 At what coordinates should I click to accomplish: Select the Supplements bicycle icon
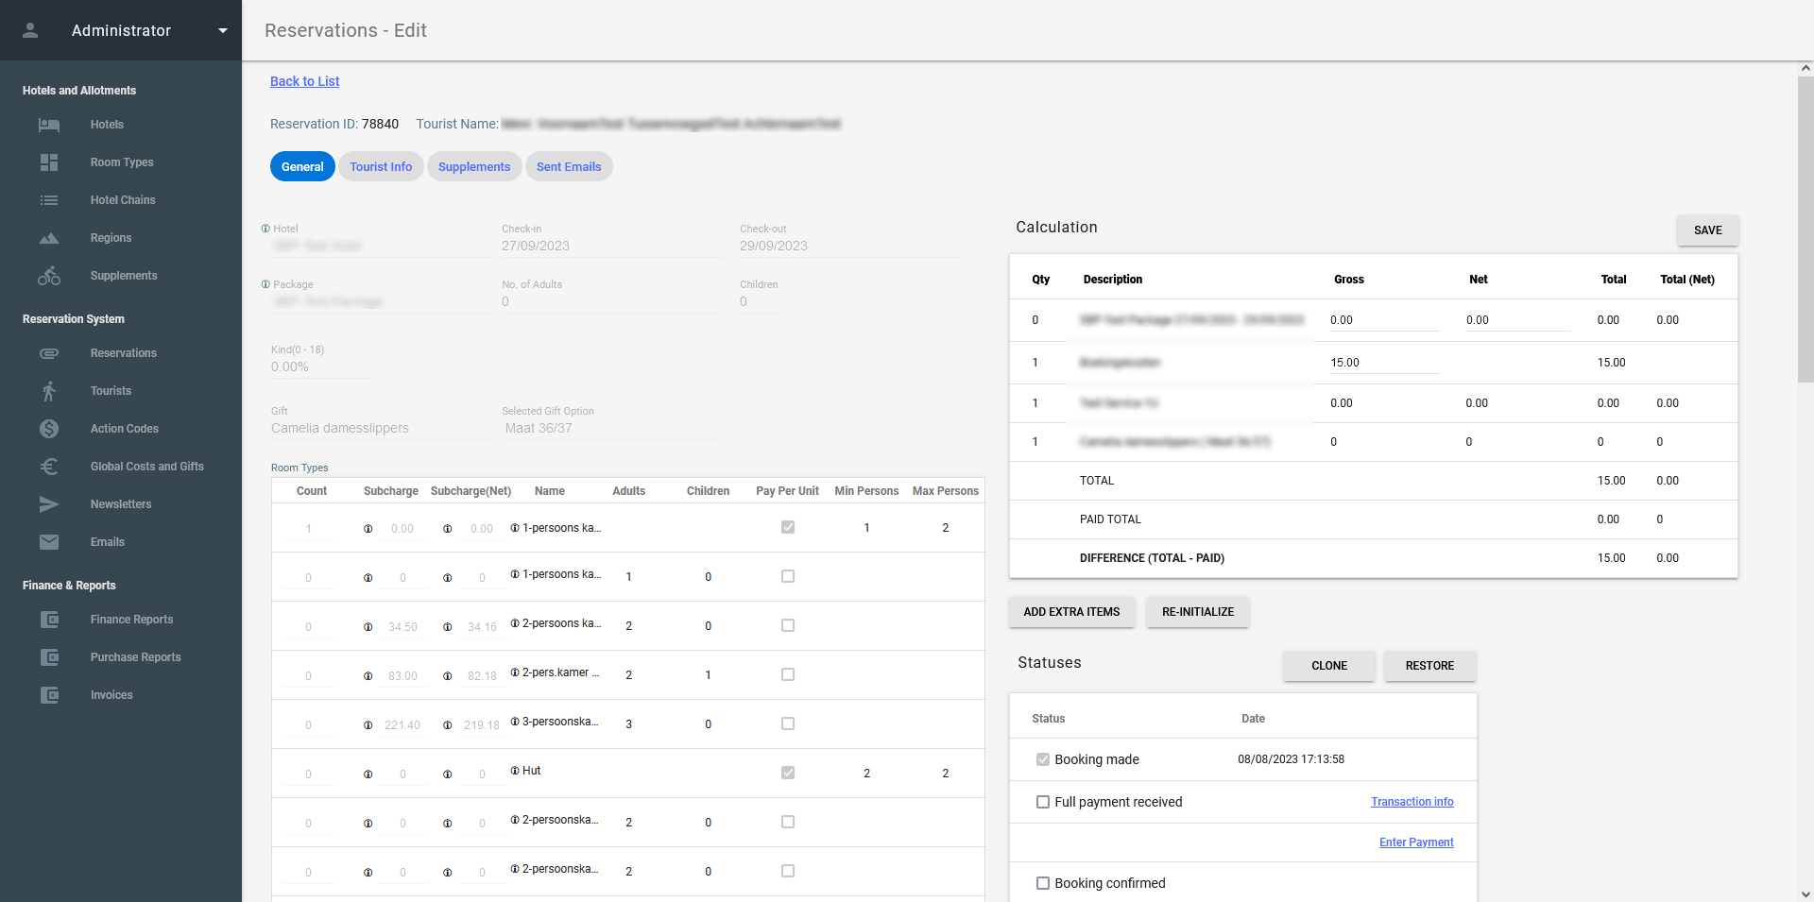(49, 276)
